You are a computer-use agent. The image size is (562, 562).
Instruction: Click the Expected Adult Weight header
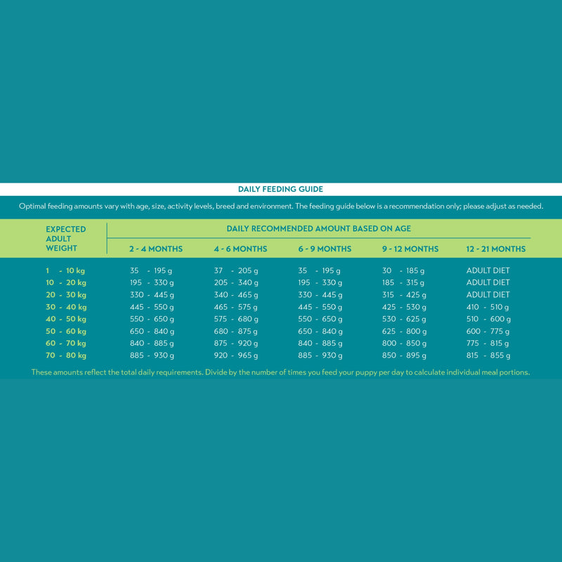[x=66, y=239]
